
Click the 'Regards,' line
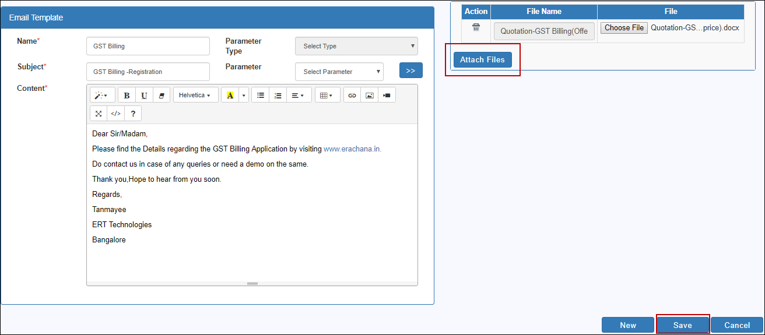click(x=107, y=195)
